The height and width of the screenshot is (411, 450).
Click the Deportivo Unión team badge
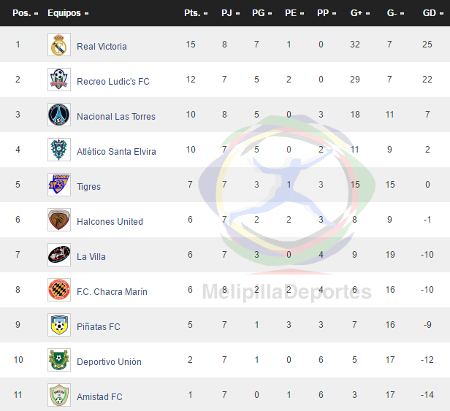(x=59, y=360)
